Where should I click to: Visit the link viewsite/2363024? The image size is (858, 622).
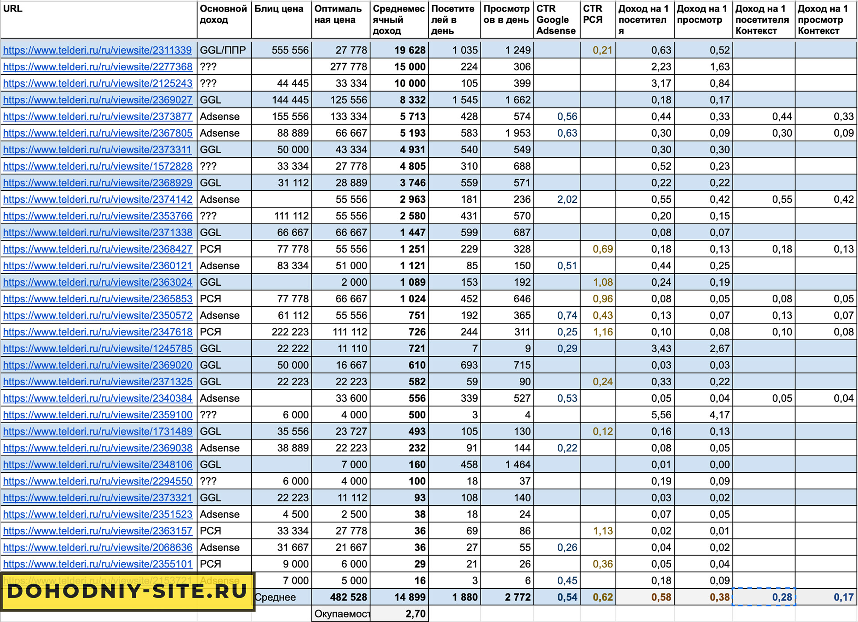97,282
